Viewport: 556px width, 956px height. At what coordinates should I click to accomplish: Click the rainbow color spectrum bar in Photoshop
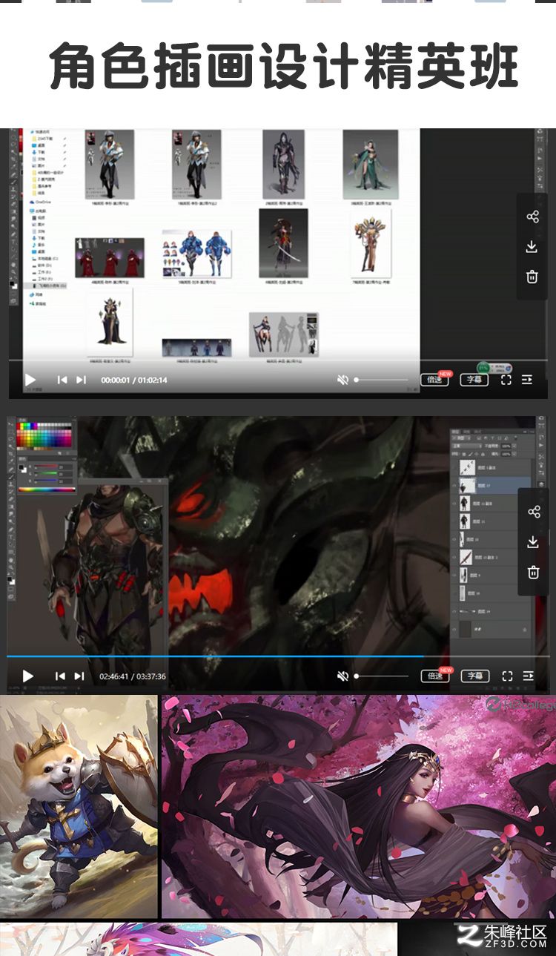[46, 490]
